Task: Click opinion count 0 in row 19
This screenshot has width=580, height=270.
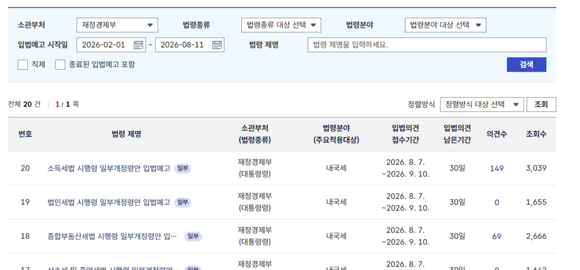Action: click(x=497, y=202)
